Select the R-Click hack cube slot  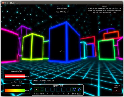(x=42, y=90)
